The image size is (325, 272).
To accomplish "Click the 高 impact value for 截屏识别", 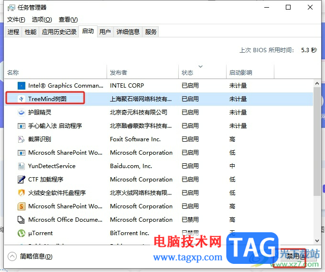I will [232, 139].
